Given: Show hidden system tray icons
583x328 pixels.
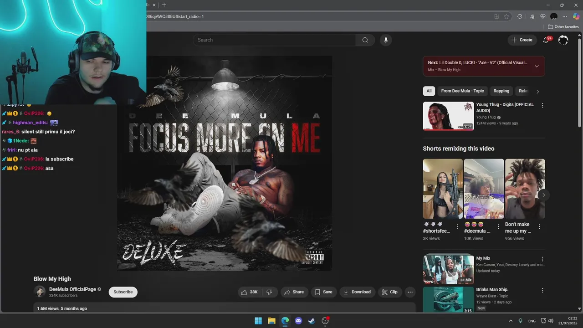Looking at the screenshot, I should click(511, 321).
